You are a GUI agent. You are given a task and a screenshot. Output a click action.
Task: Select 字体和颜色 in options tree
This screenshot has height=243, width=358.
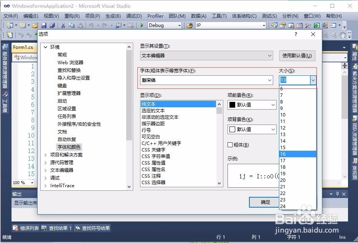click(x=69, y=147)
